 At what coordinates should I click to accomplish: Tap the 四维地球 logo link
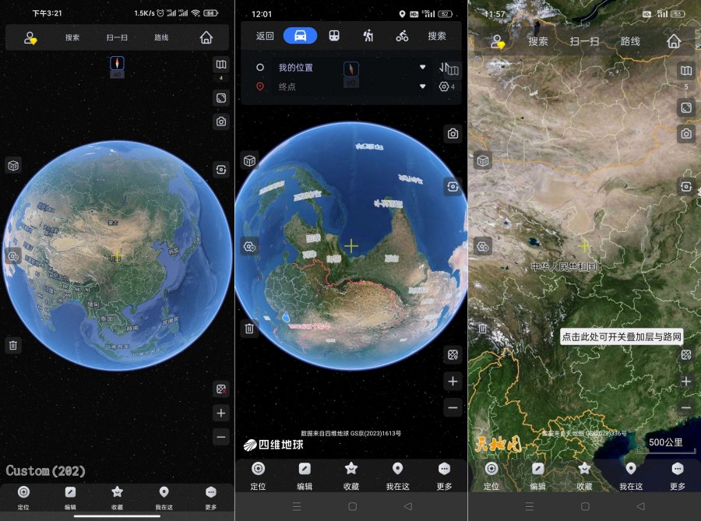pyautogui.click(x=273, y=445)
